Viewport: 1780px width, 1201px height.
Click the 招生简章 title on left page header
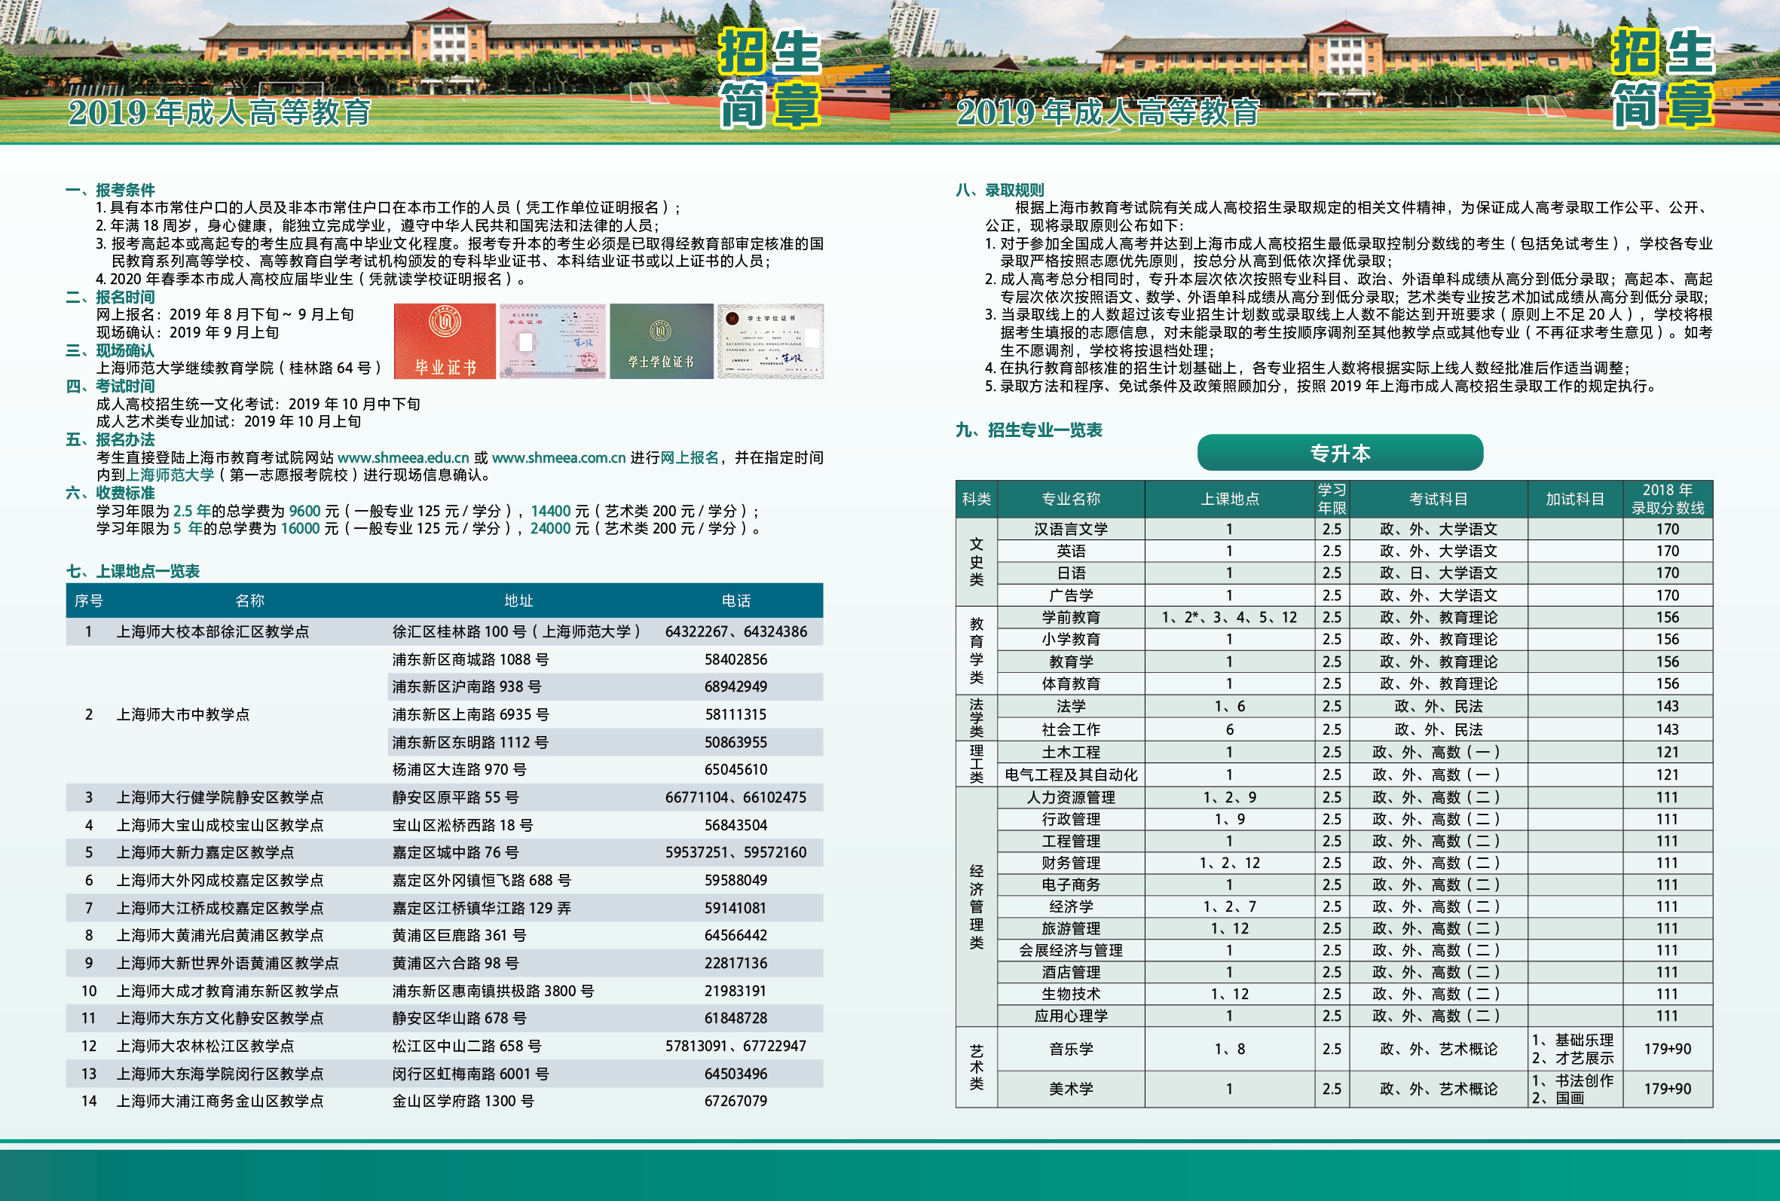(x=769, y=79)
